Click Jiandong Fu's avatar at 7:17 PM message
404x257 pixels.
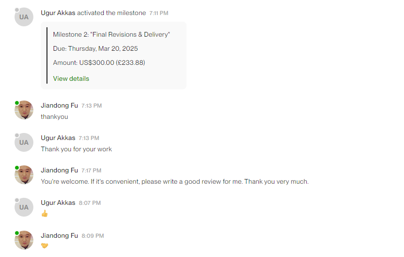tap(24, 175)
